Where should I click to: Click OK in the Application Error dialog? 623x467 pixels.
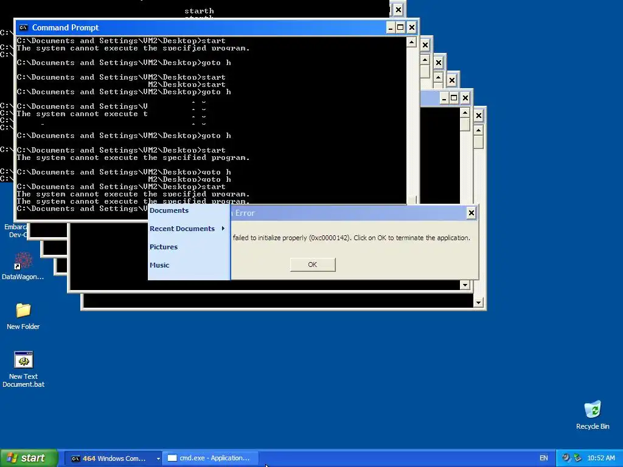click(313, 265)
